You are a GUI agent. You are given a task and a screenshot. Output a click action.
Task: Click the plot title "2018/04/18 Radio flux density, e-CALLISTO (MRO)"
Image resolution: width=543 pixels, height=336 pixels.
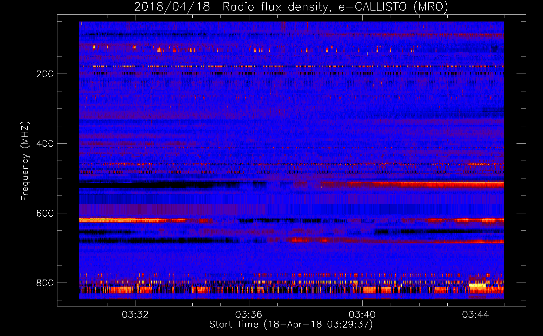click(291, 7)
